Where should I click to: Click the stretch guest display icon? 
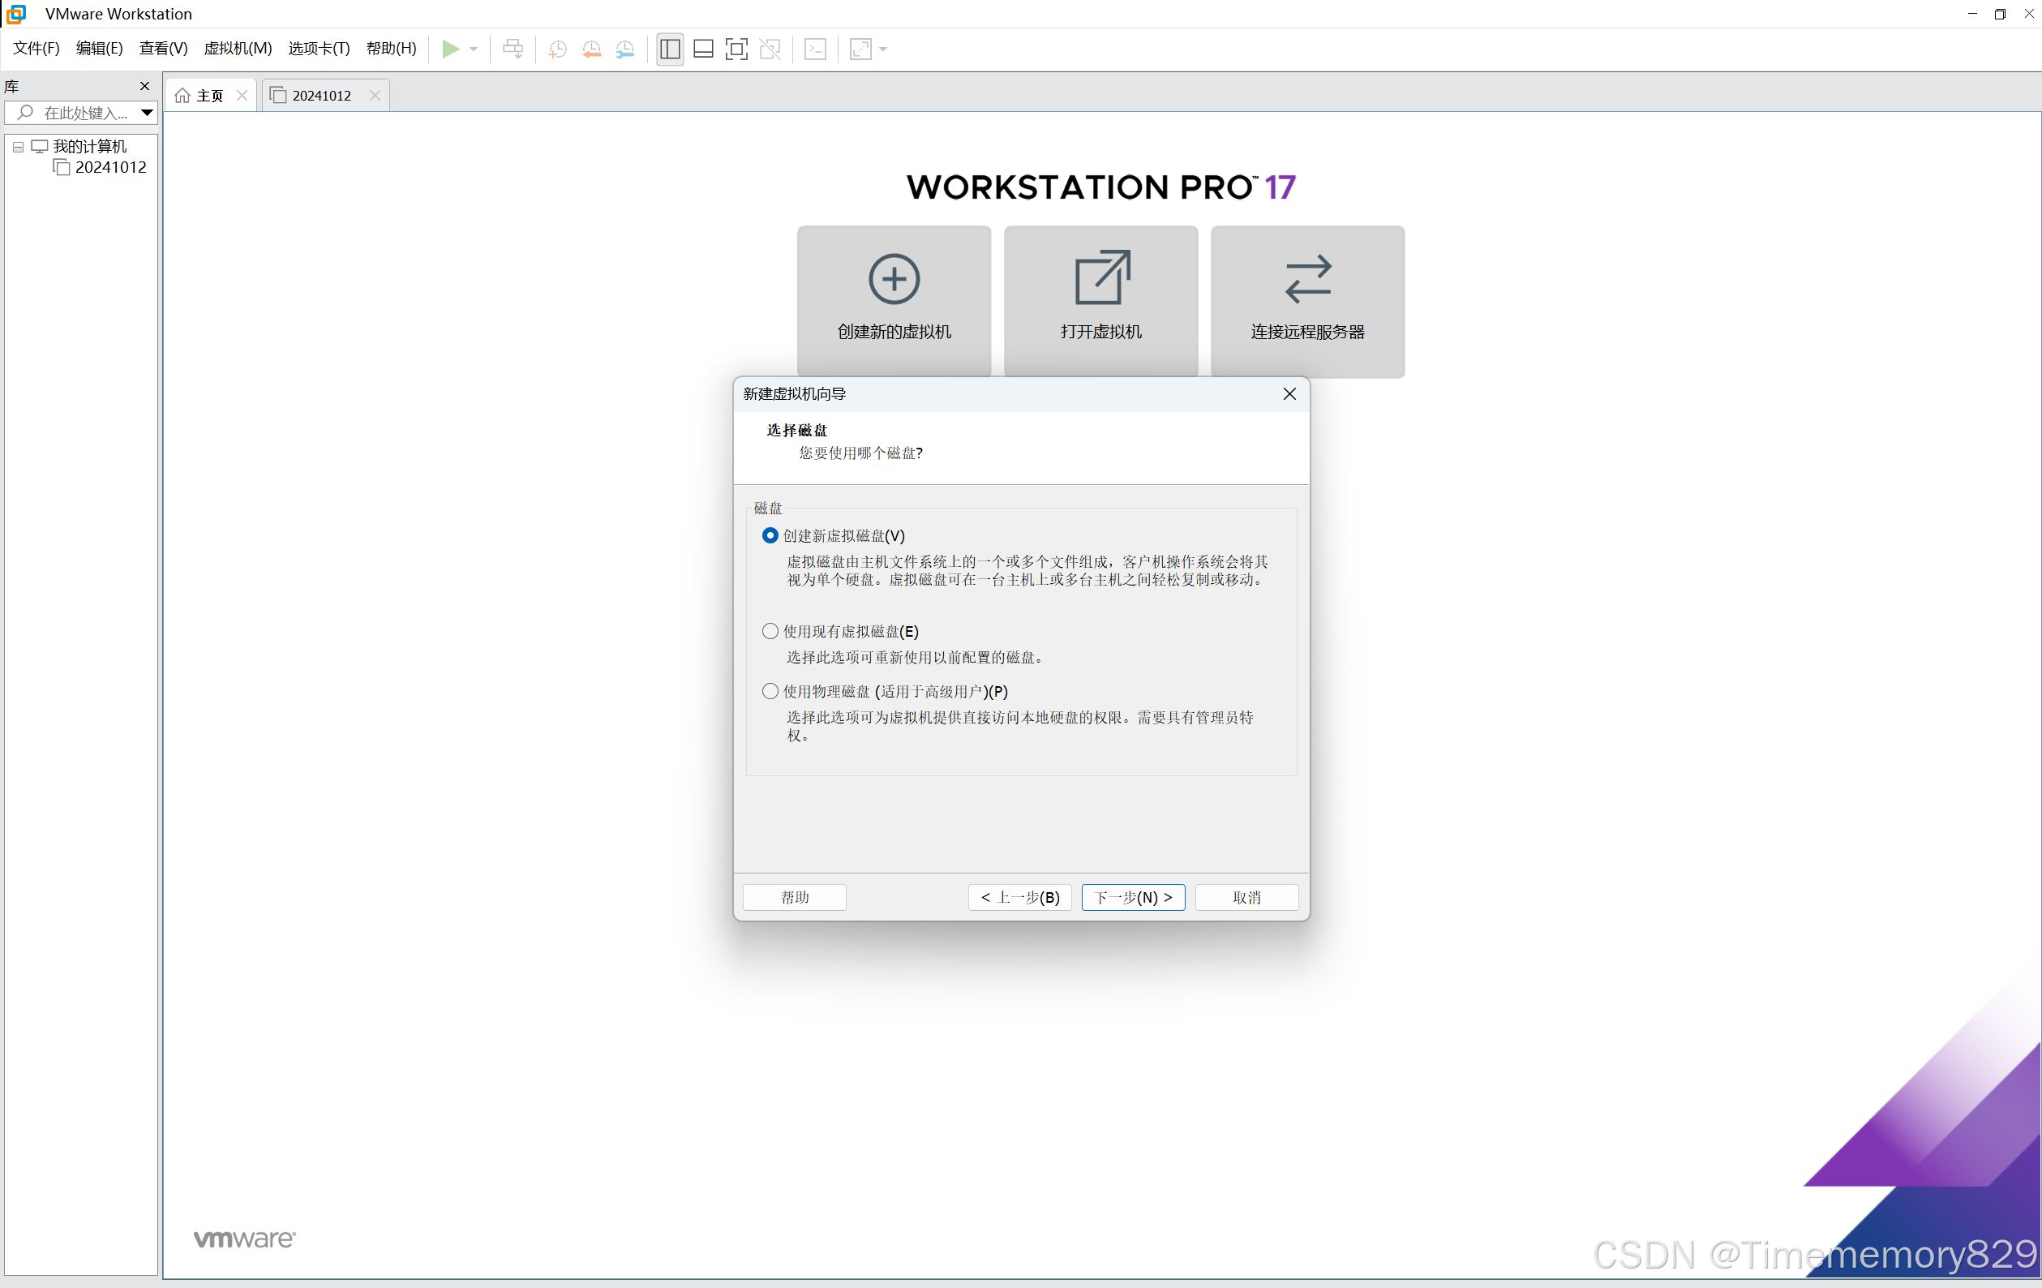pos(860,49)
